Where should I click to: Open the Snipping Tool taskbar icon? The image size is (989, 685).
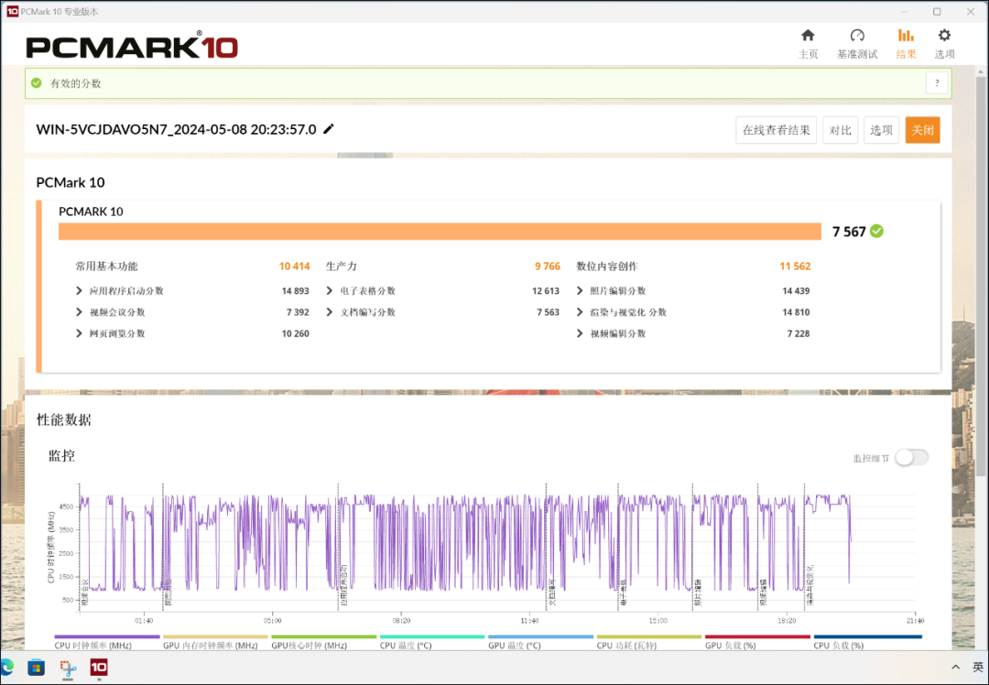[x=68, y=668]
